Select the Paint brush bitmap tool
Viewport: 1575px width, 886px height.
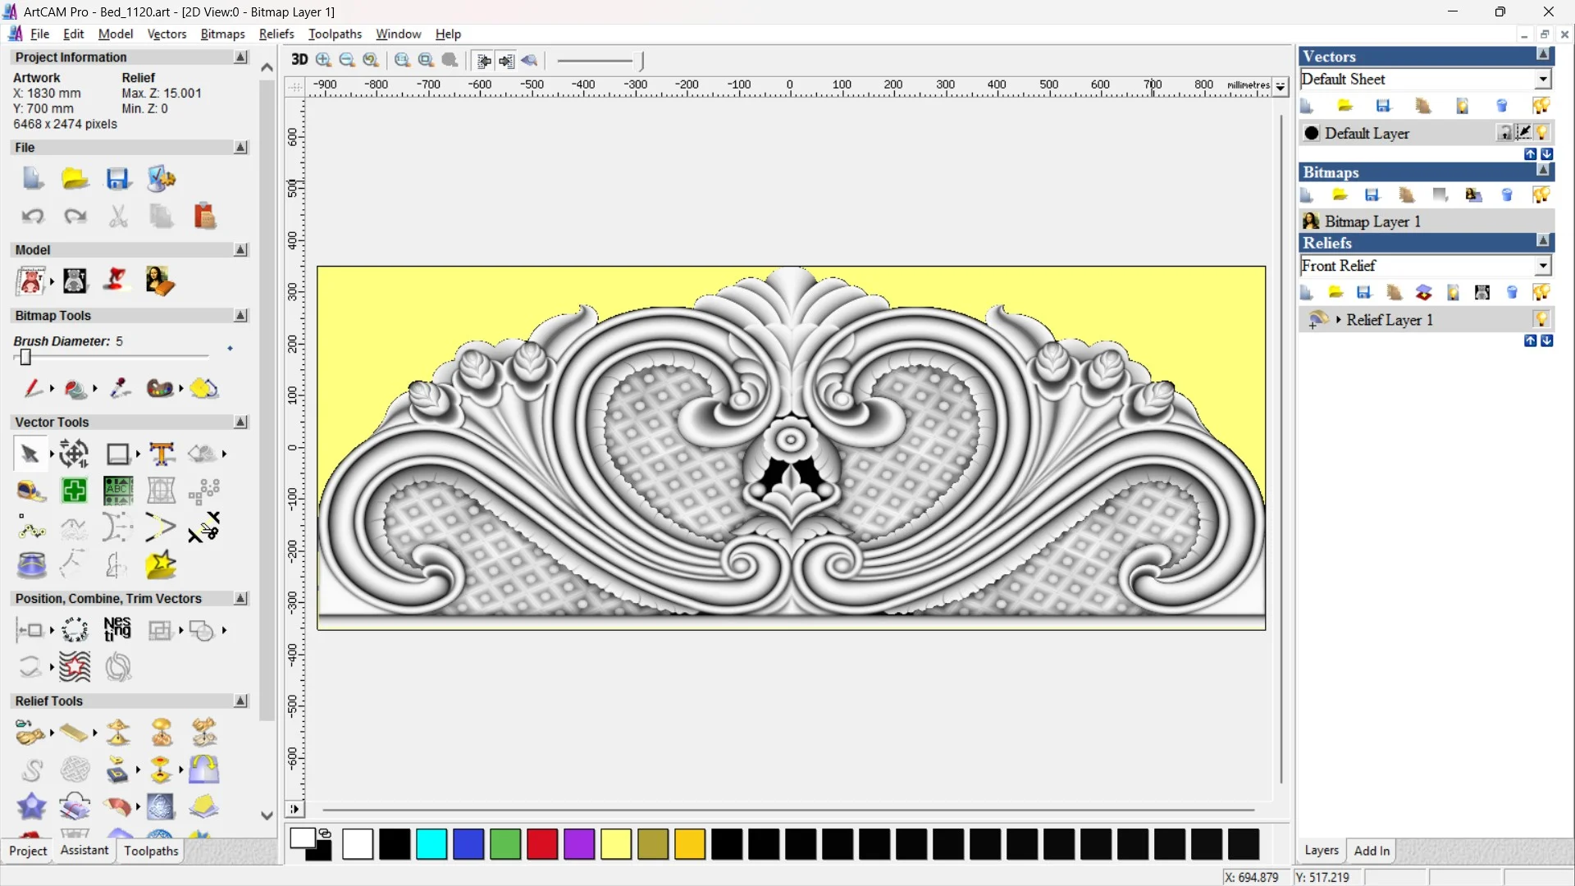point(33,388)
